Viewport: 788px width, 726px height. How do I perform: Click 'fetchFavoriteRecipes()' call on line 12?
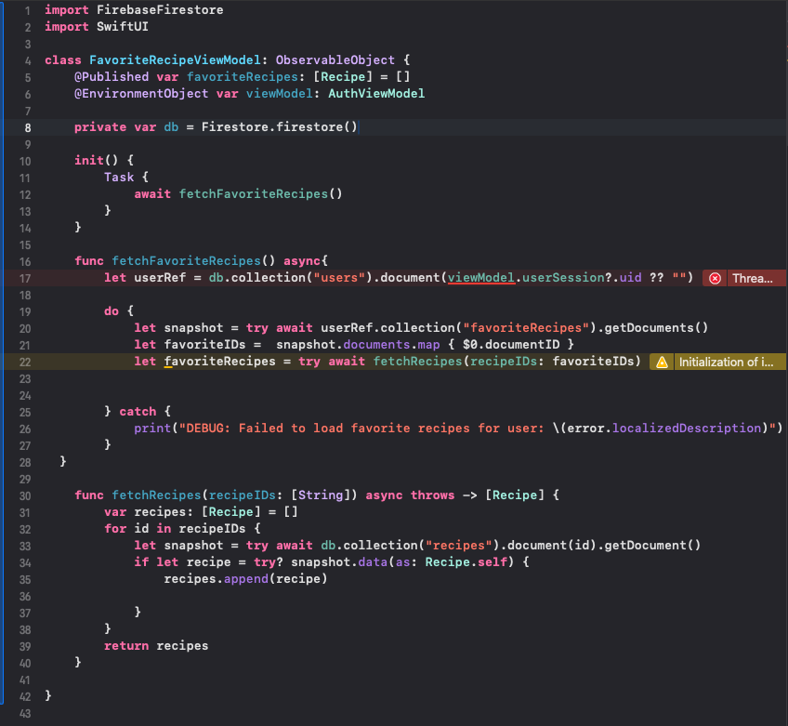pos(260,193)
